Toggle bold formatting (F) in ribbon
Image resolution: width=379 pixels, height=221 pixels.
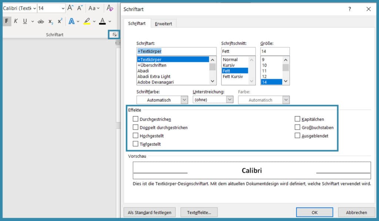(x=7, y=21)
